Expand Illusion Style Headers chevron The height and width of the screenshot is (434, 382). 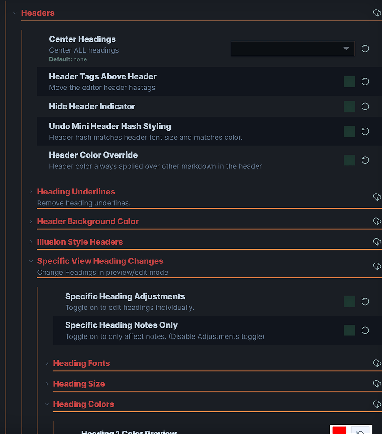(x=31, y=242)
